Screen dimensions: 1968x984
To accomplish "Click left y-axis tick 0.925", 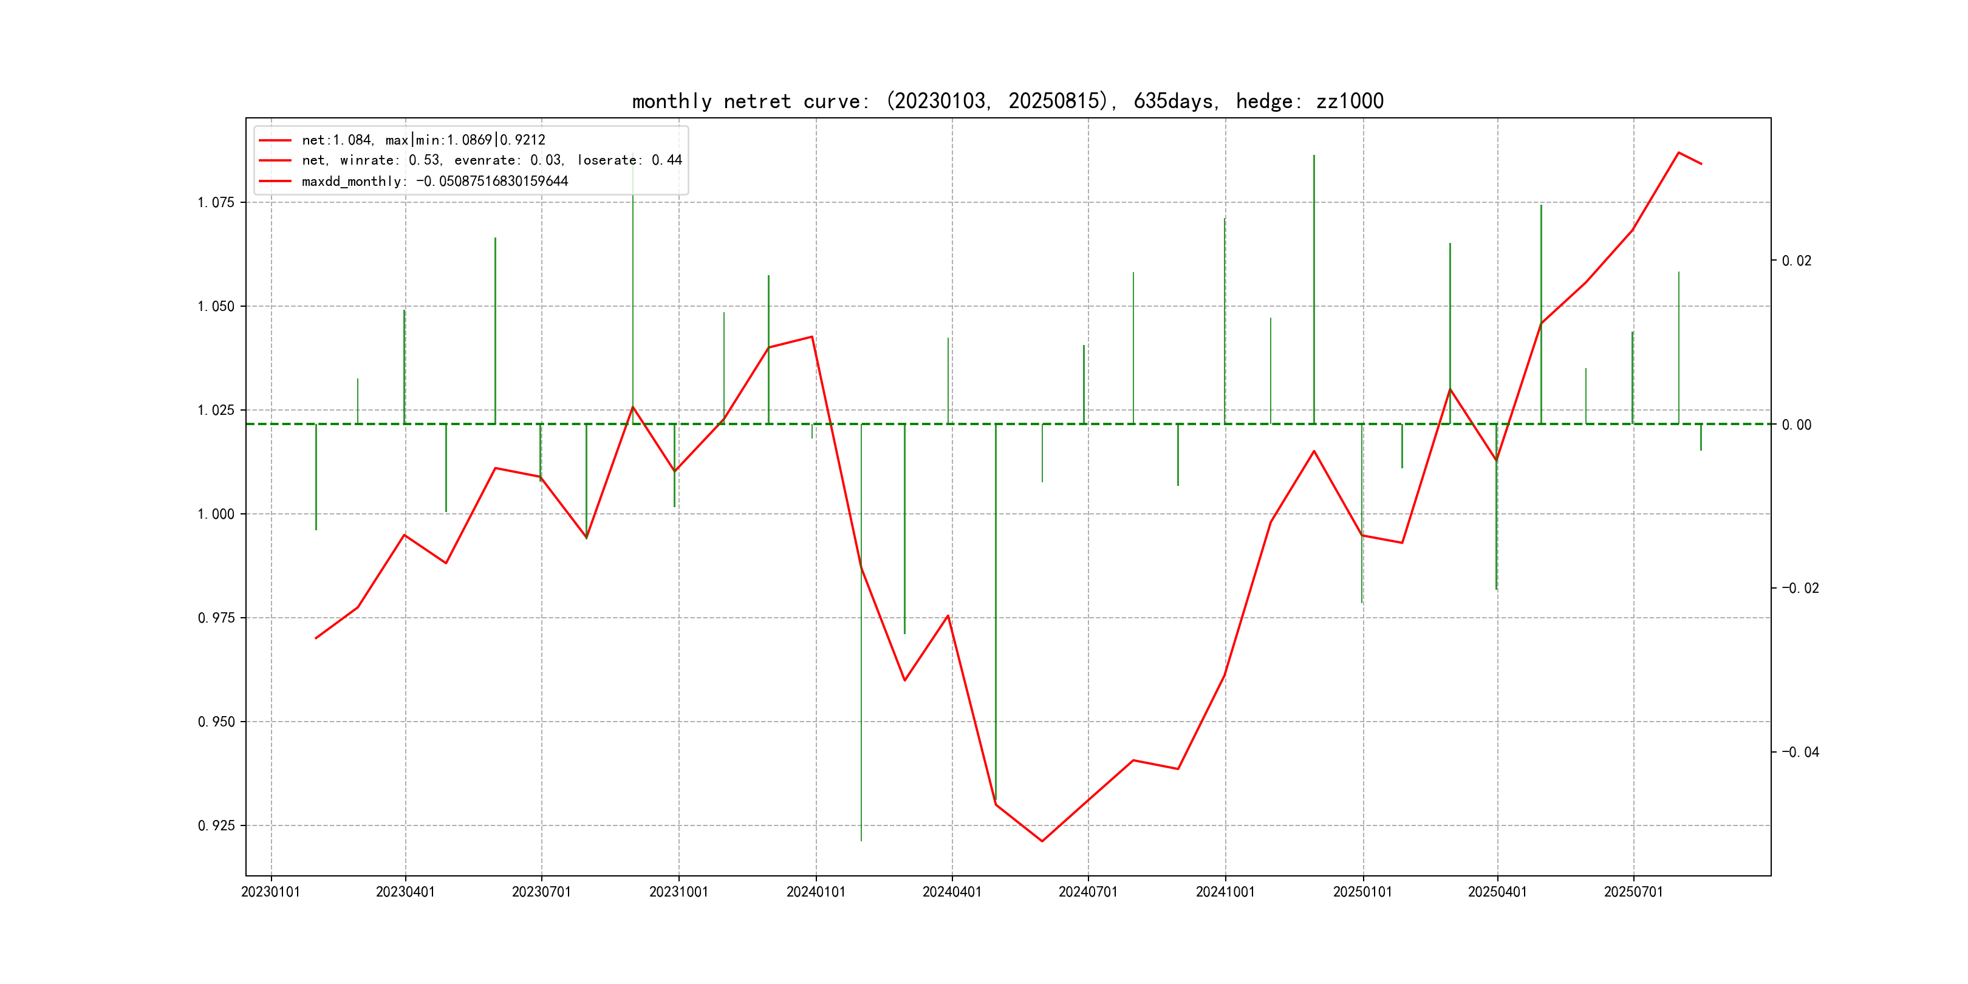I will pos(216,826).
